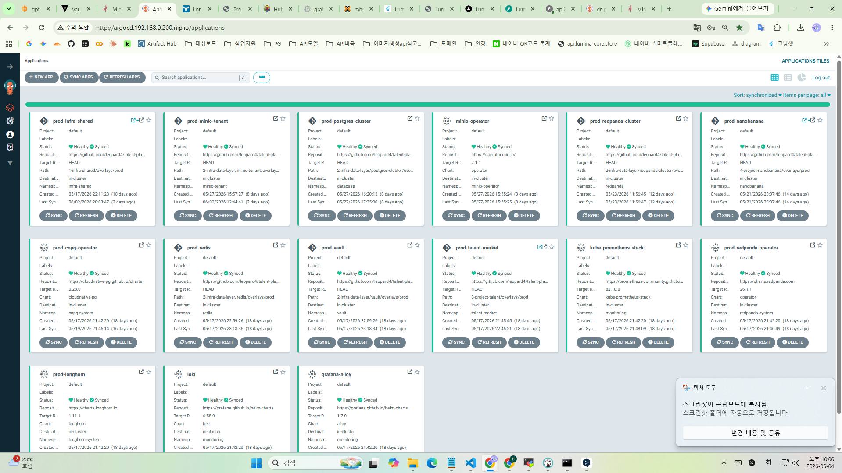Switch to list view layout icon
The image size is (842, 473).
tap(788, 78)
